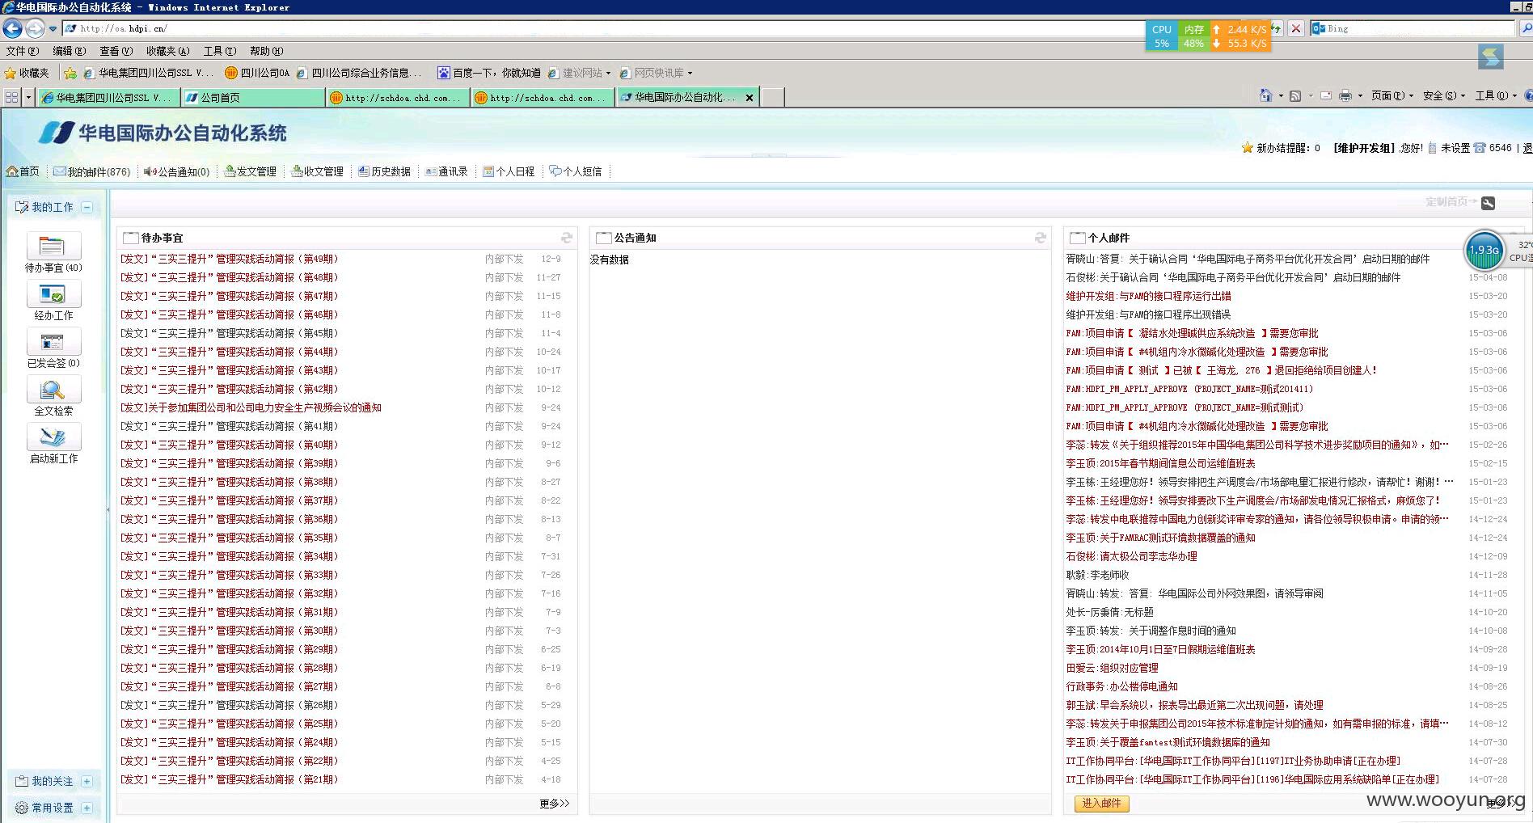1533x823 pixels.
Task: Click the IE forward navigation button
Action: click(35, 28)
